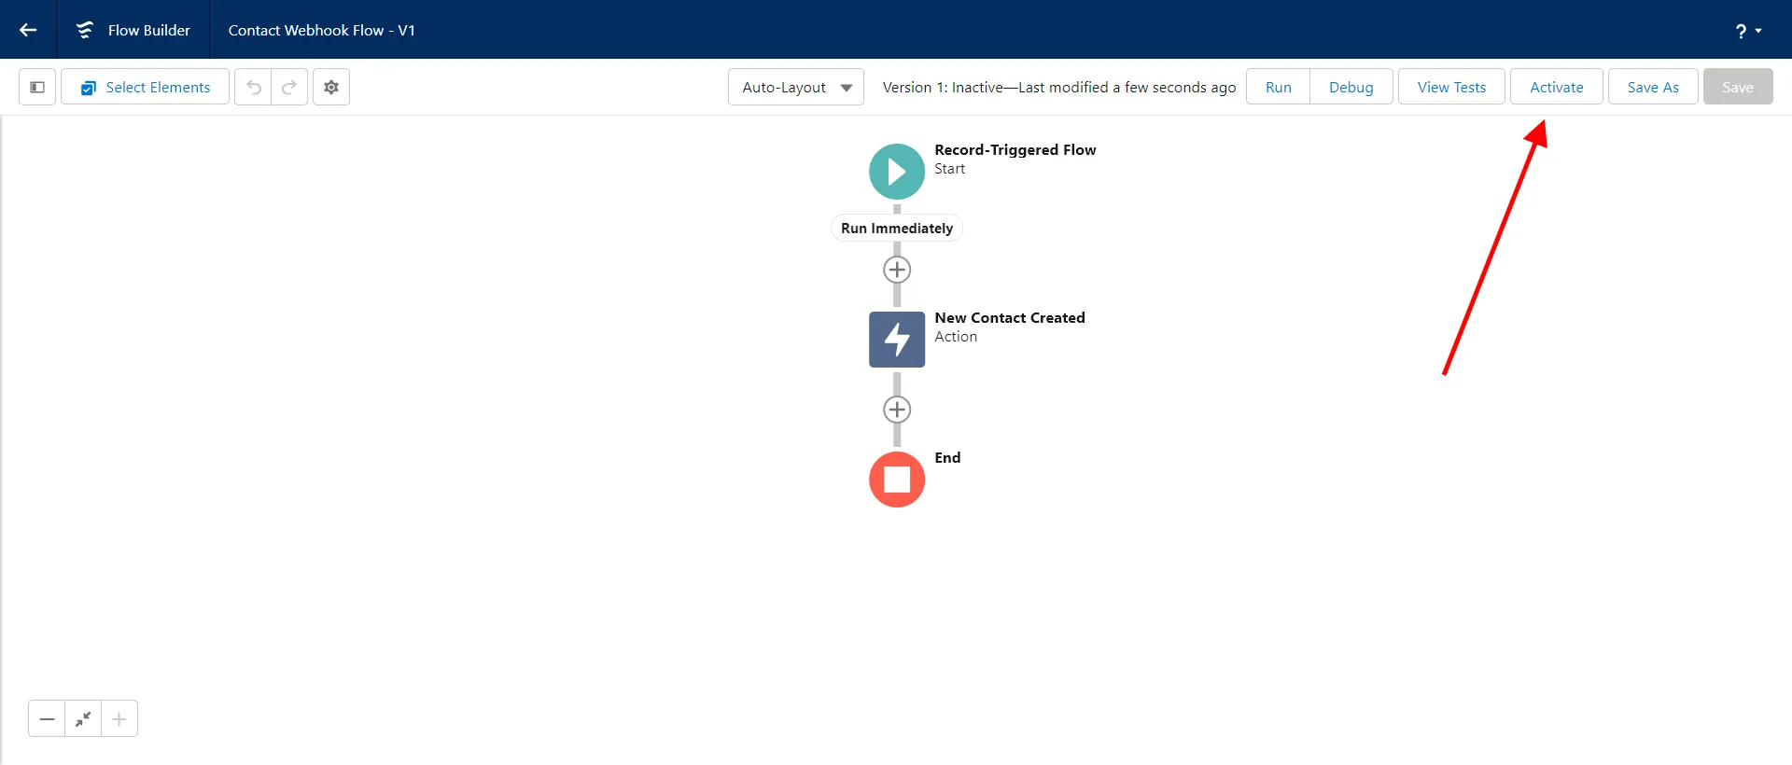The image size is (1792, 765).
Task: Zoom out the canvas
Action: pos(47,718)
